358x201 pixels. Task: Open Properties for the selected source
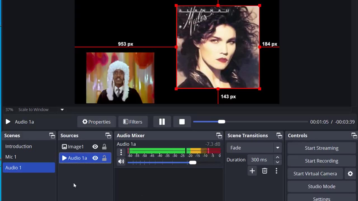96,122
